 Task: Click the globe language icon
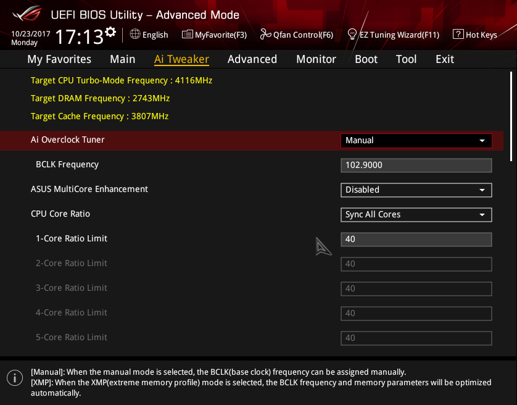[135, 34]
